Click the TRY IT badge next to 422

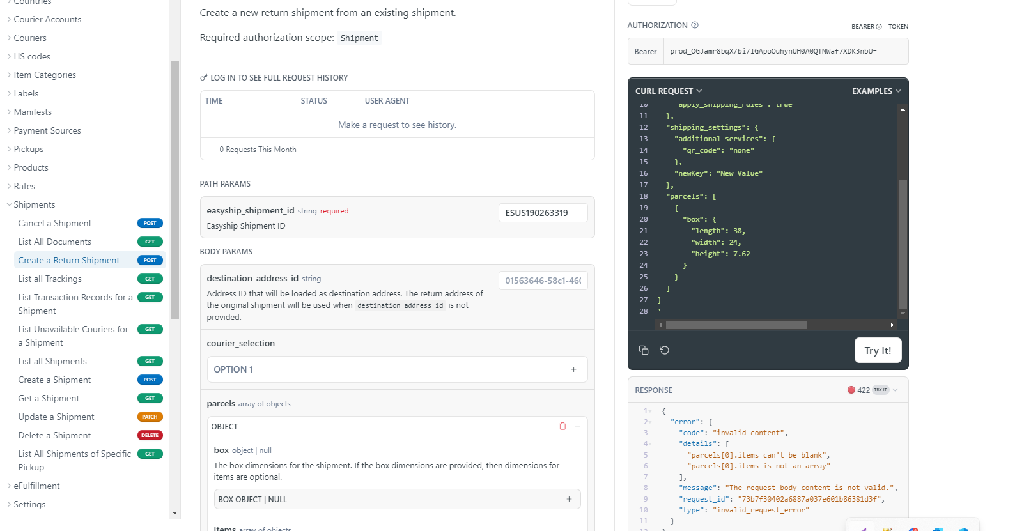[x=881, y=390]
